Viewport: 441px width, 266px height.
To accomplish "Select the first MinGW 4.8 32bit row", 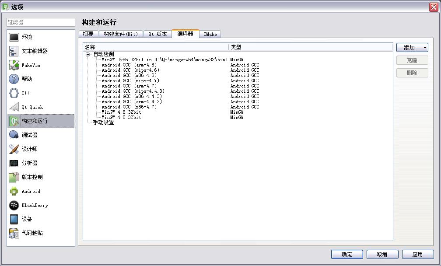I will [x=121, y=112].
